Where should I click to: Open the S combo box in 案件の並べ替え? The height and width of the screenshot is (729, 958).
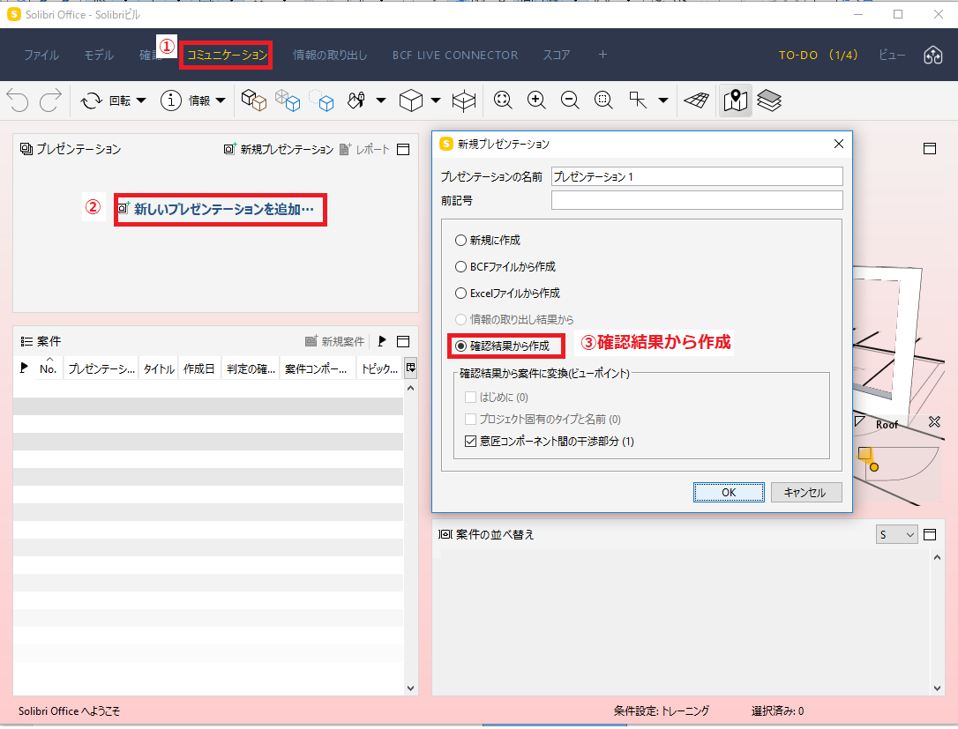pyautogui.click(x=896, y=535)
